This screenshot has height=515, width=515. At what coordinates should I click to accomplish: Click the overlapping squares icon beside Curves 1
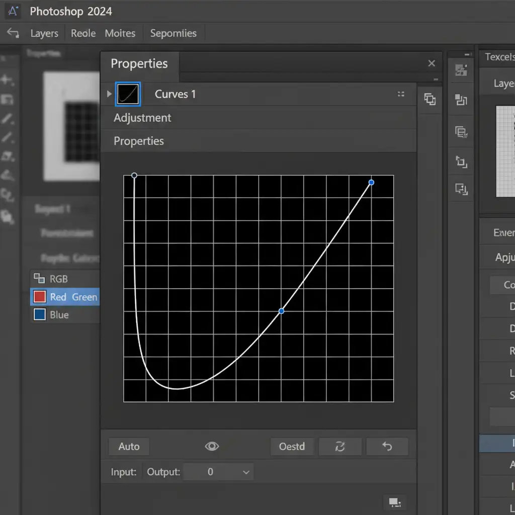pyautogui.click(x=430, y=99)
